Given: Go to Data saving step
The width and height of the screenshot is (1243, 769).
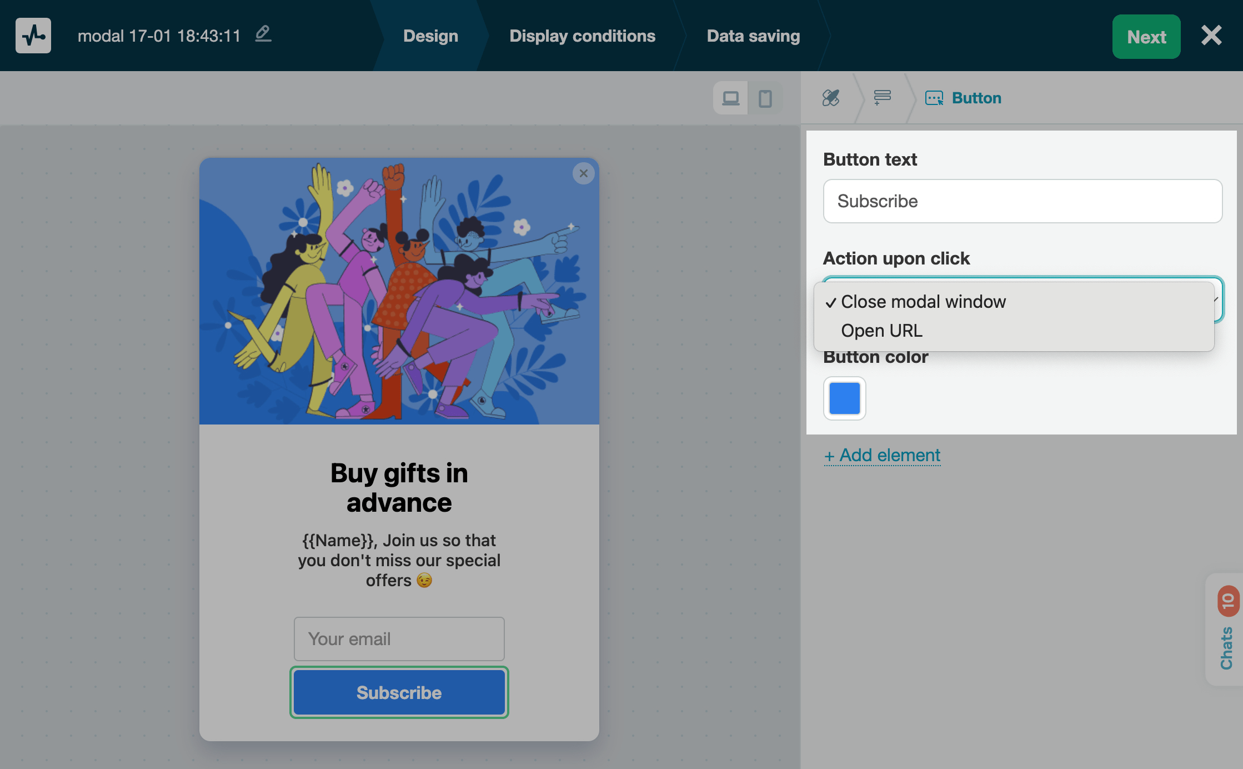Looking at the screenshot, I should click(753, 36).
